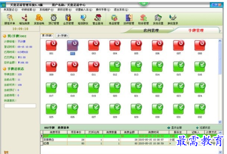Open the 会员管理 icon
This screenshot has width=227, height=154.
pyautogui.click(x=68, y=19)
